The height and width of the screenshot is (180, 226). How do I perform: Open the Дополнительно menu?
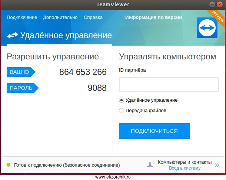[60, 17]
